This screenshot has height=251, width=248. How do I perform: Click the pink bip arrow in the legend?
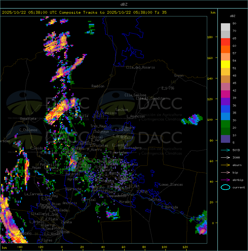225,173
